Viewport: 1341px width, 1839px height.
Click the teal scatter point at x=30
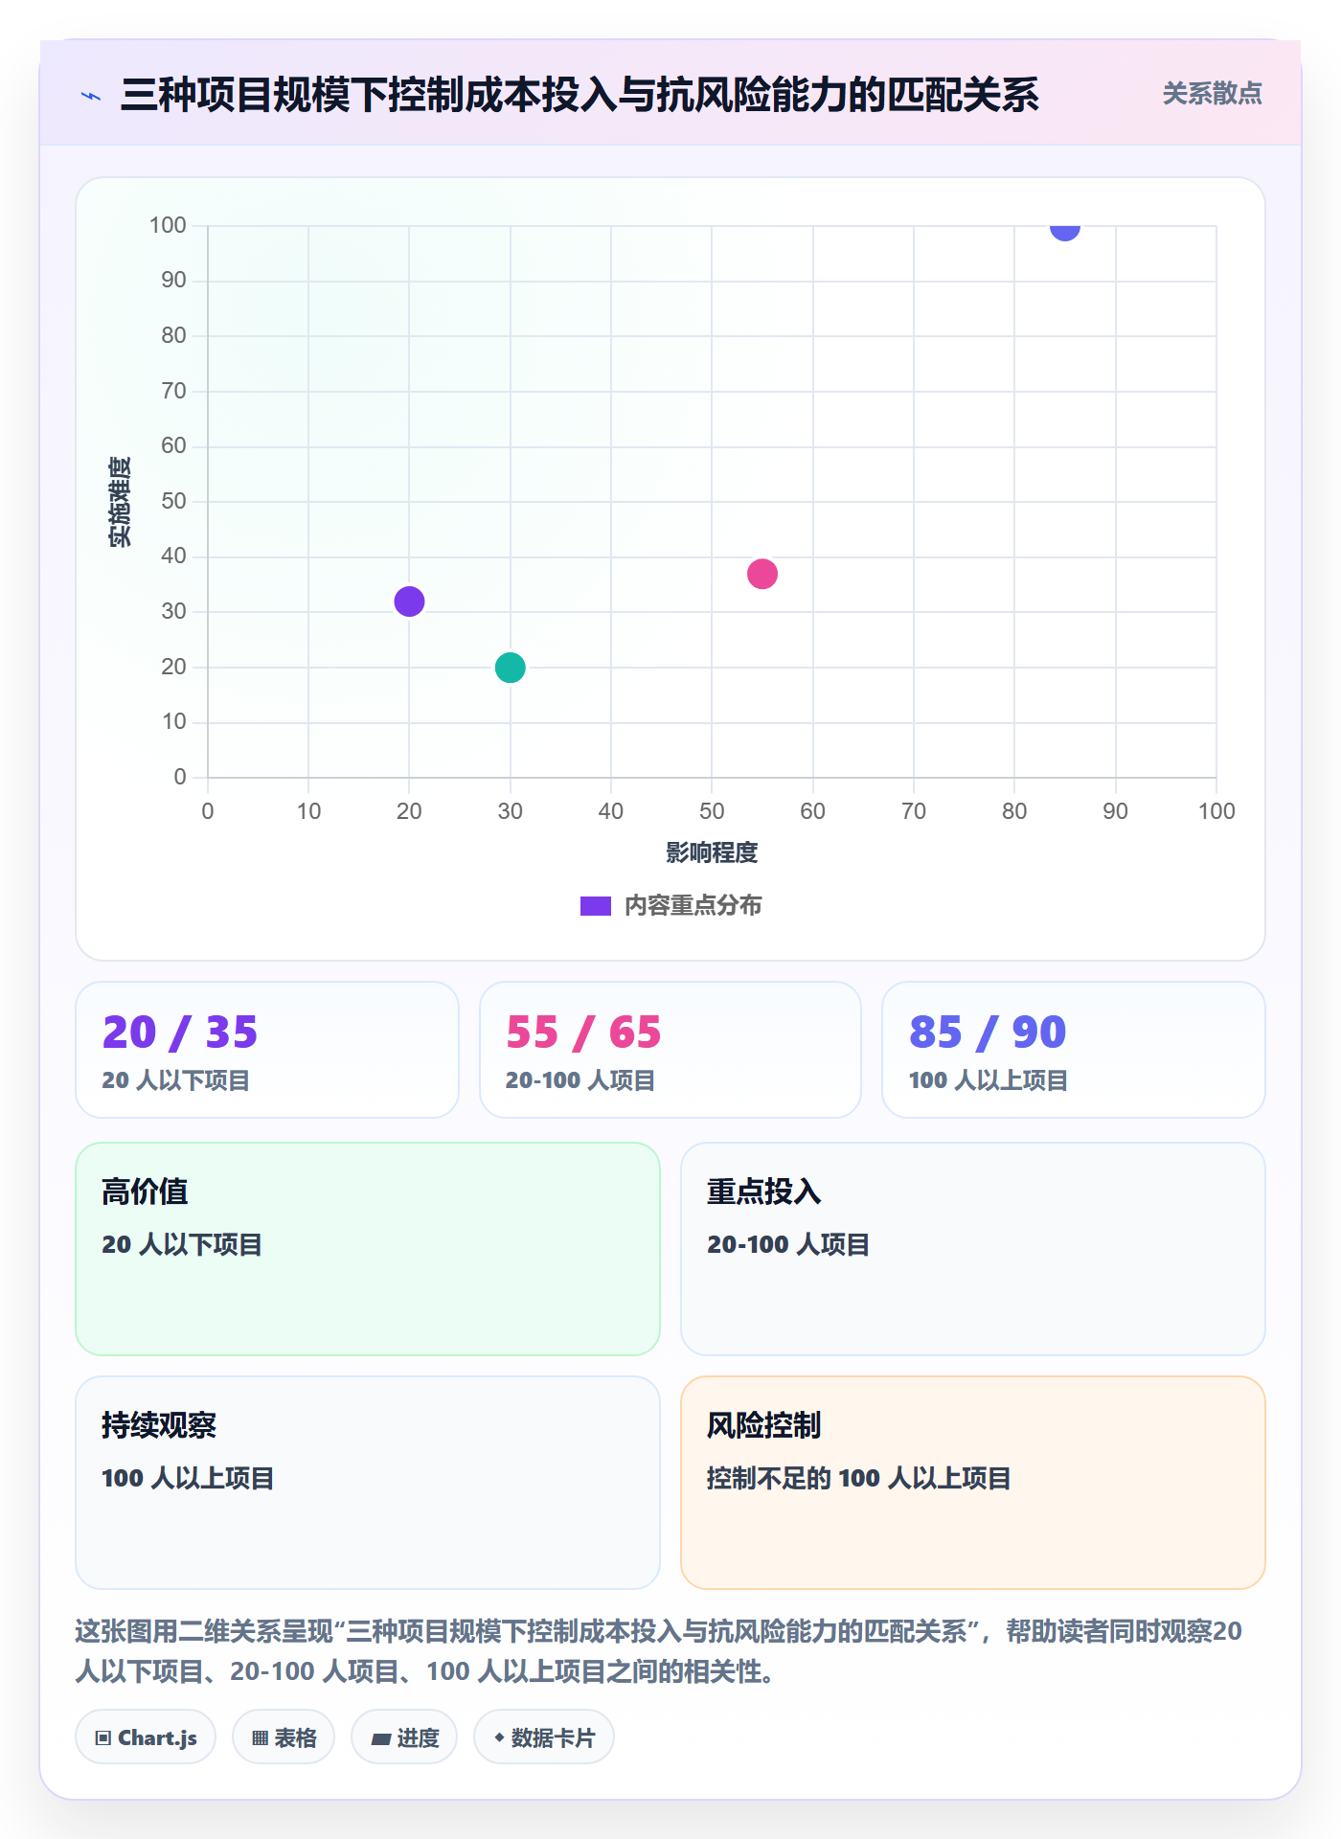[511, 668]
